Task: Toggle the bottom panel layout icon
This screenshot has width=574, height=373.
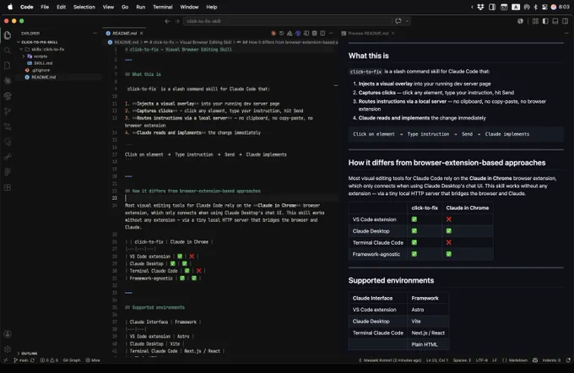Action: [555, 21]
